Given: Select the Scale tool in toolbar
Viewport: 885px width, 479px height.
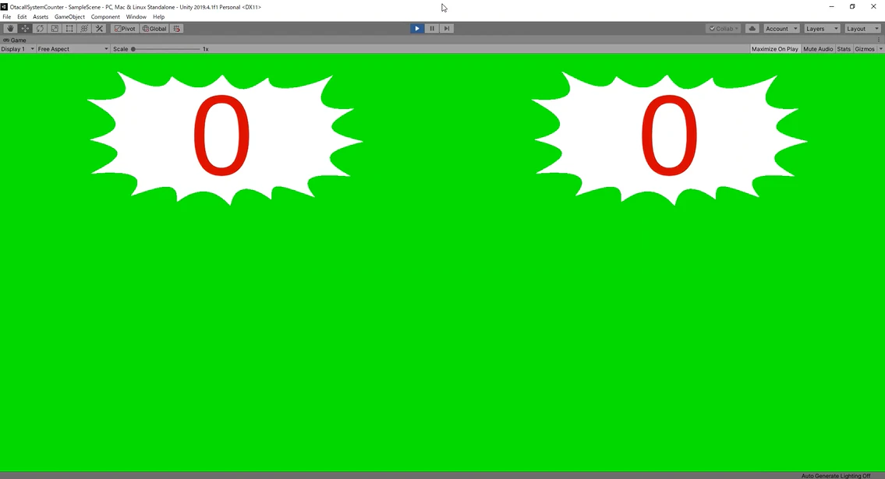Looking at the screenshot, I should [x=55, y=29].
